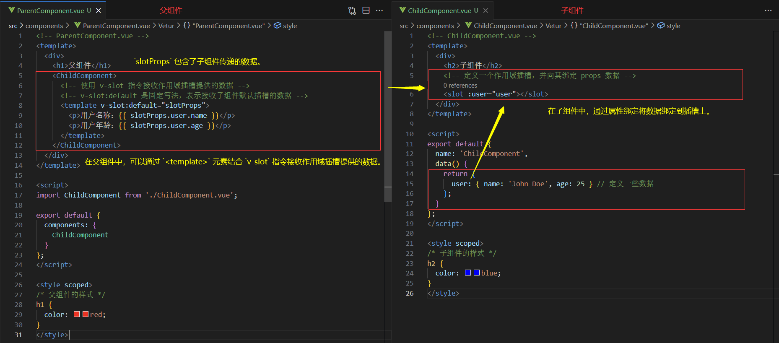This screenshot has width=779, height=343.
Task: Open ParentComponent.vue file breadcrumb dropdown
Action: pyautogui.click(x=116, y=26)
